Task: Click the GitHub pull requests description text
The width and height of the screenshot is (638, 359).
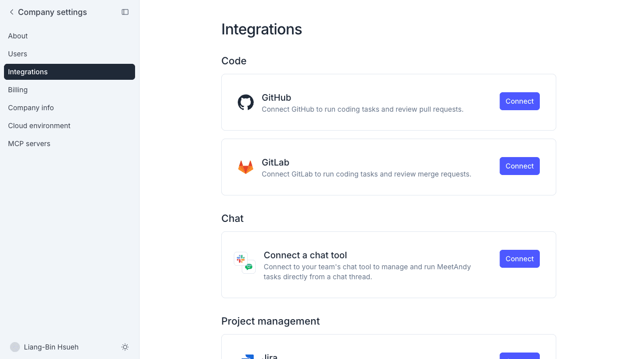Action: point(362,109)
